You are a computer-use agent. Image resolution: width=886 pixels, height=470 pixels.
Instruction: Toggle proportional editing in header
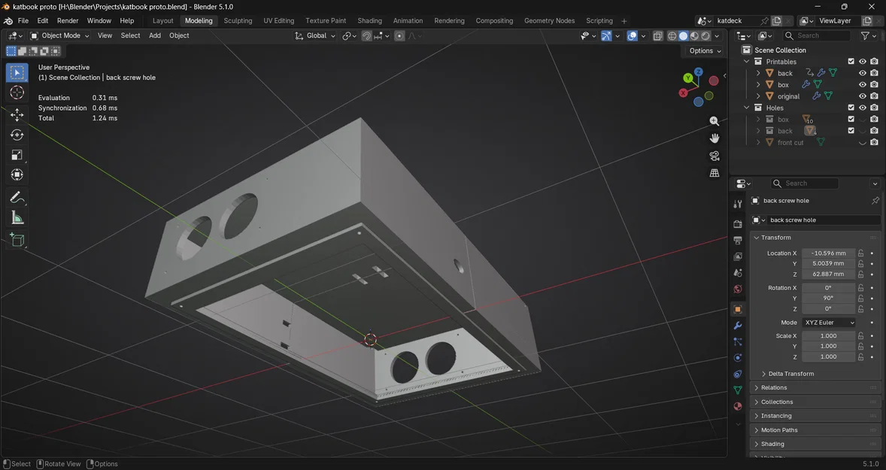[x=399, y=35]
